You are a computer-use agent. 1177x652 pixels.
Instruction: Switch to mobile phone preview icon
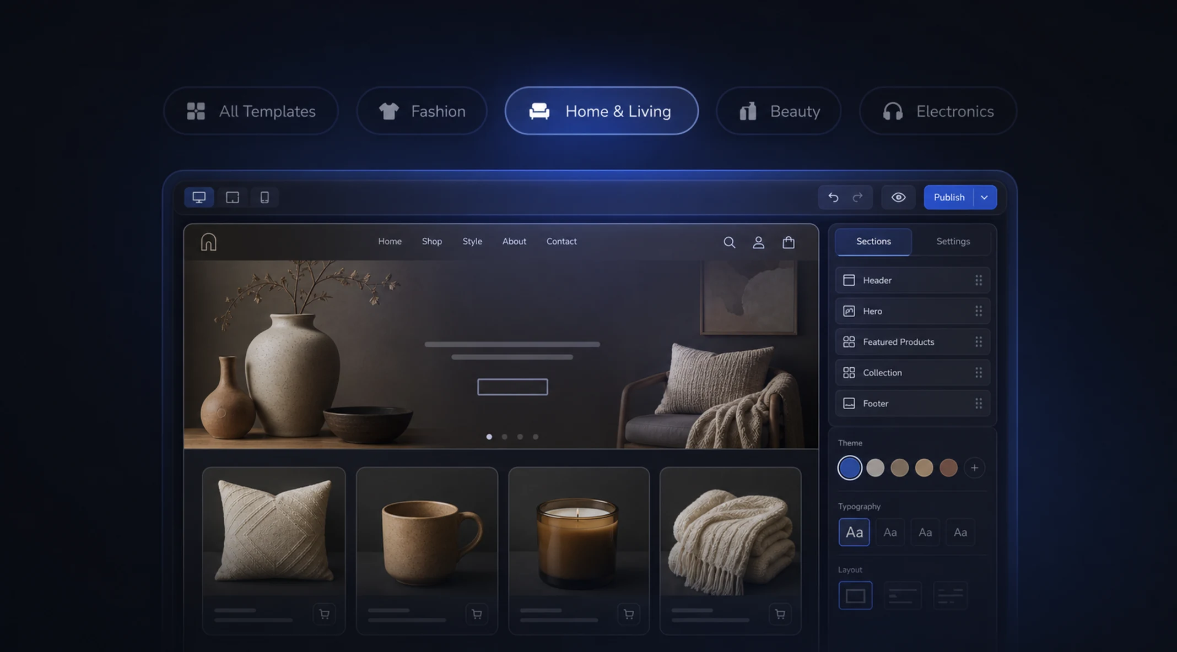[x=264, y=197]
